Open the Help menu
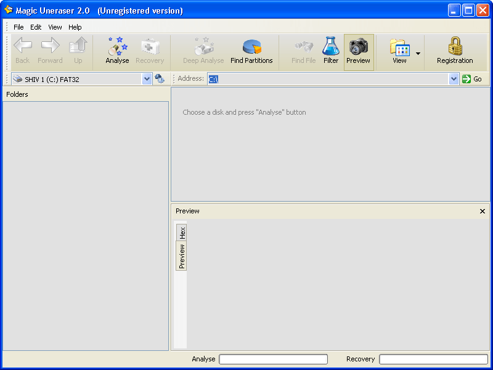This screenshot has width=493, height=370. tap(75, 27)
